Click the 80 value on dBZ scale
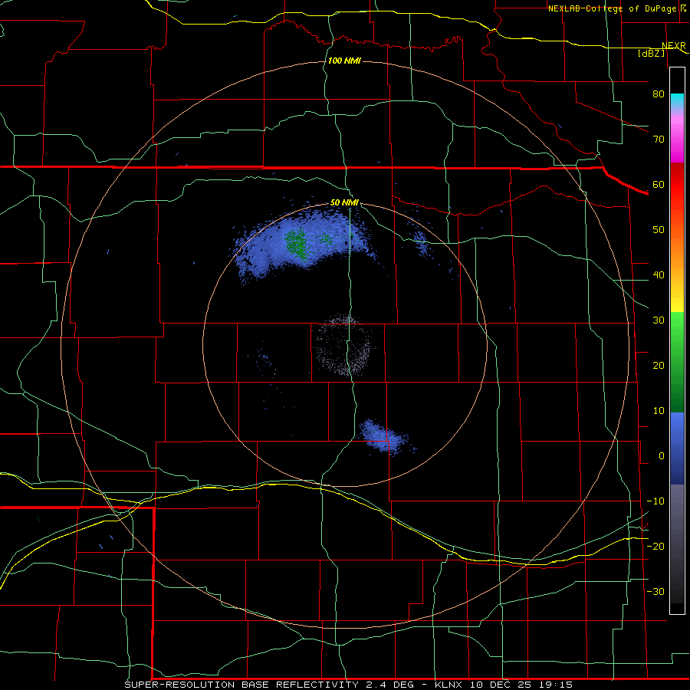 click(x=659, y=94)
